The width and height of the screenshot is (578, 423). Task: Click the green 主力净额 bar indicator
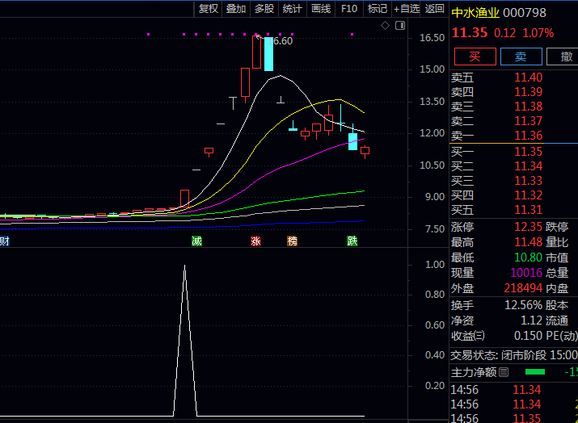535,372
